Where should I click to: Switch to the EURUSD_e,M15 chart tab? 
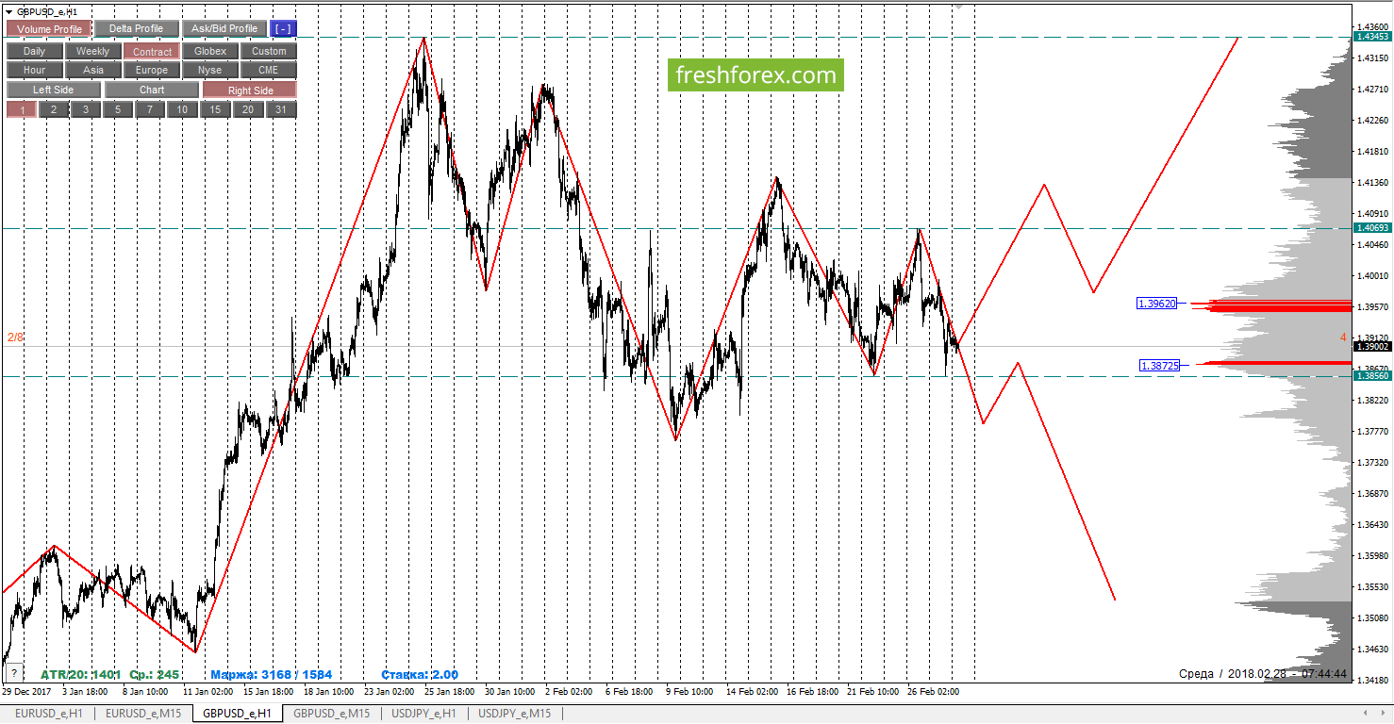(143, 714)
